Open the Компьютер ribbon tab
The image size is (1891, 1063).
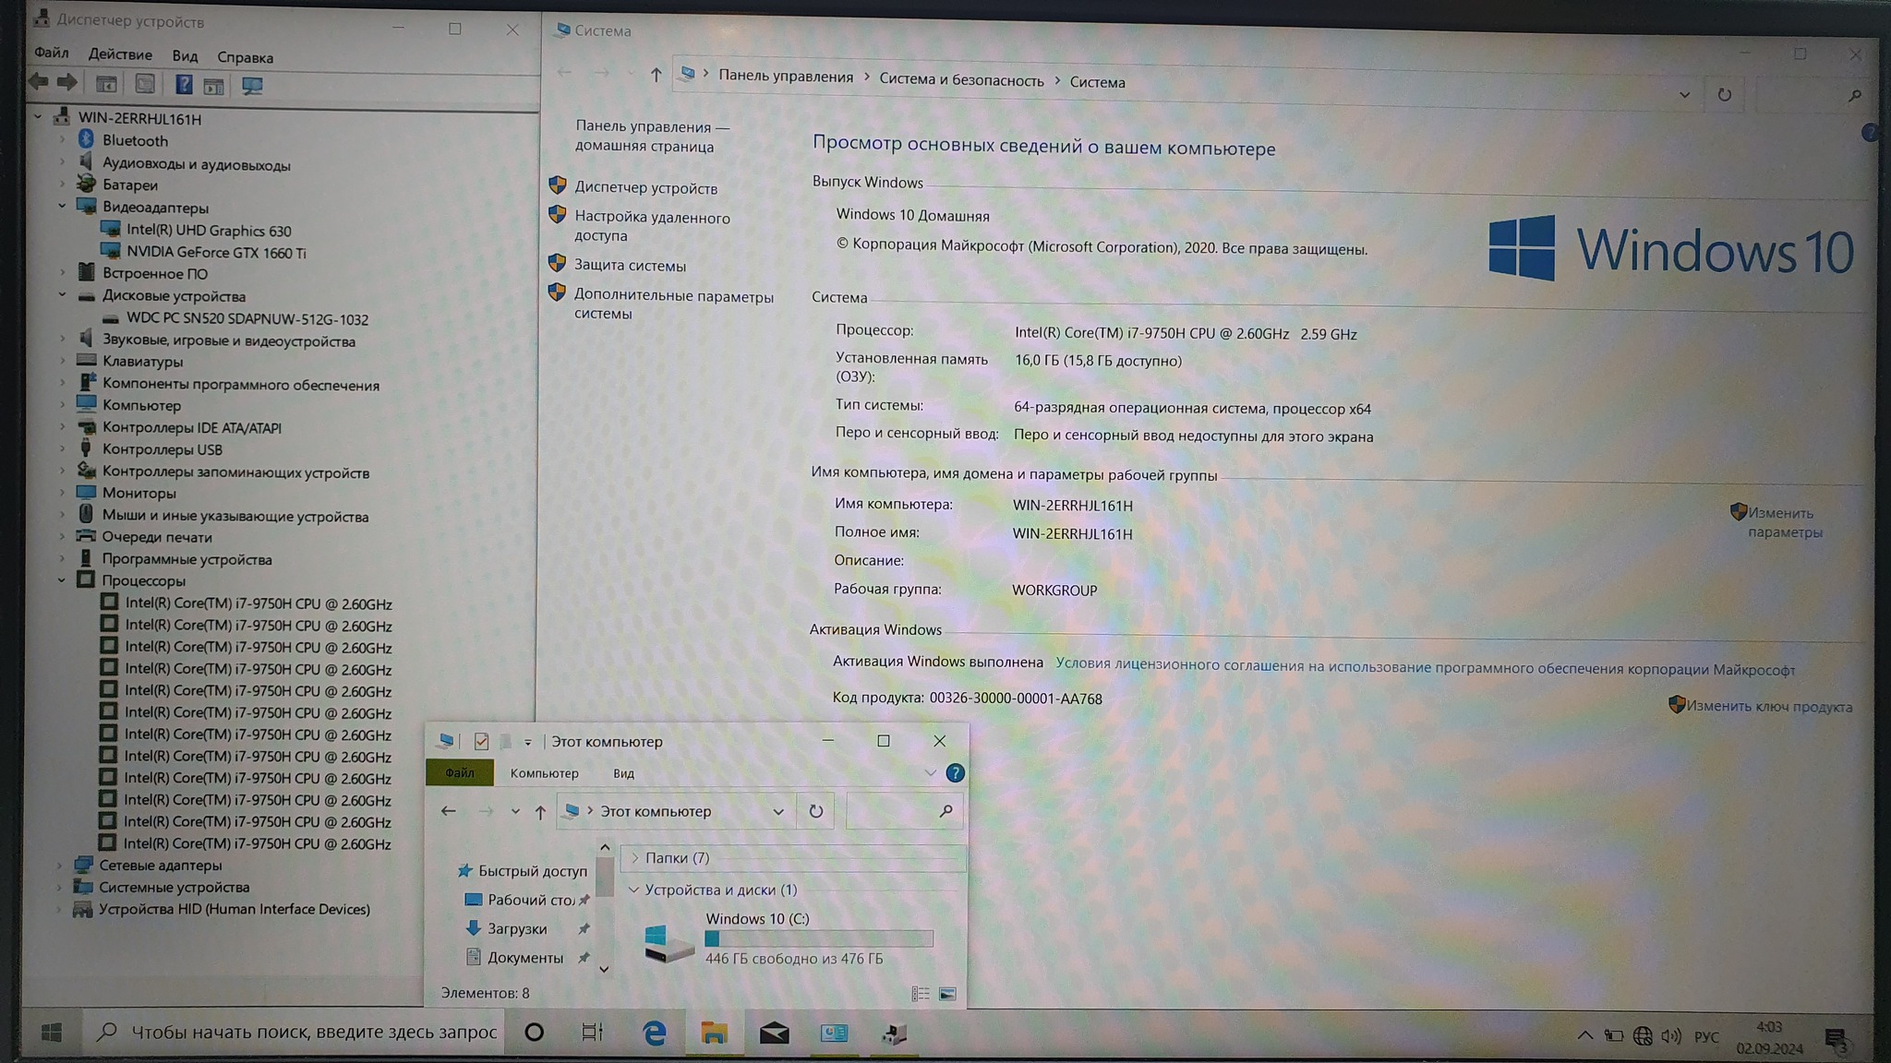(x=544, y=773)
